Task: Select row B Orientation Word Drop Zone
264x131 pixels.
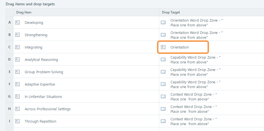Action: (196, 35)
